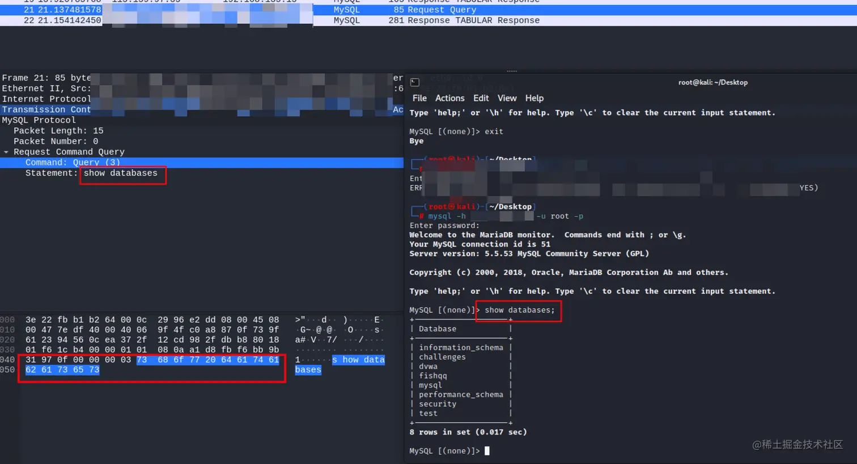
Task: Click the Copyright Oracle, MariaDB line
Action: tap(568, 273)
